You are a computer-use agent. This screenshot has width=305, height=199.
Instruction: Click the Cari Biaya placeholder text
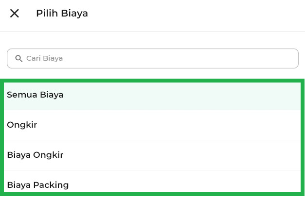(x=45, y=58)
